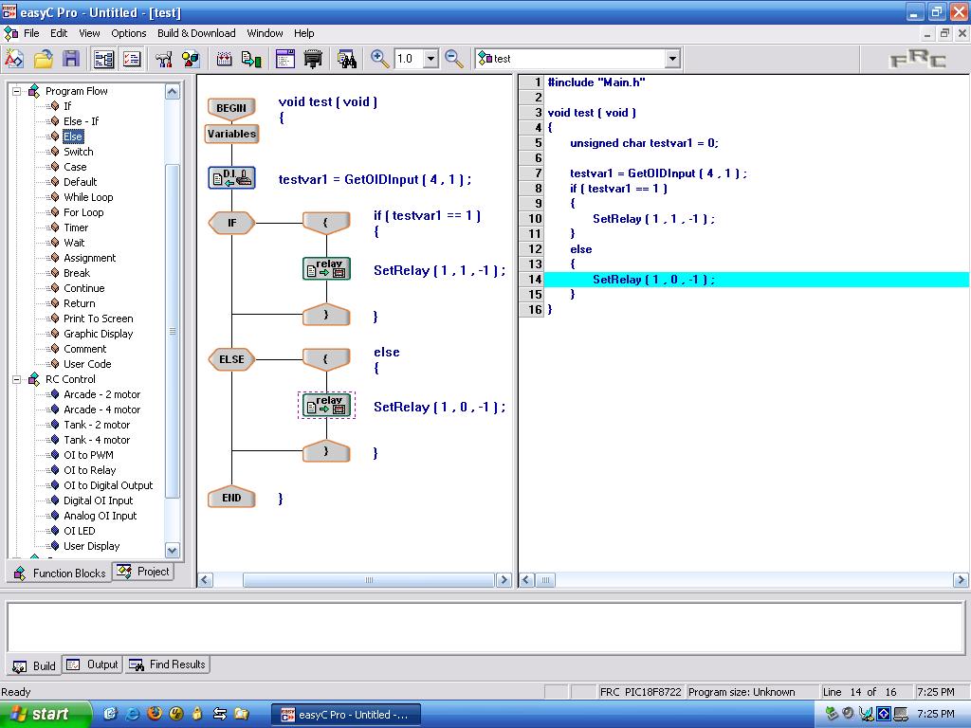Click the download to controller icon

click(250, 59)
